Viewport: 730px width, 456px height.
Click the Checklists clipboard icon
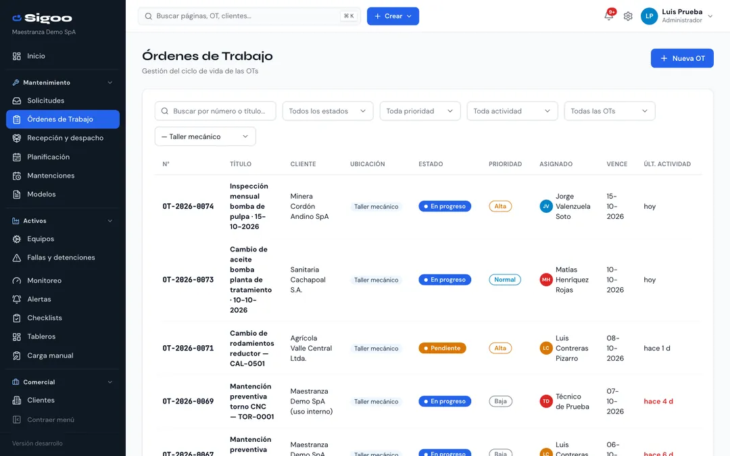(x=17, y=318)
